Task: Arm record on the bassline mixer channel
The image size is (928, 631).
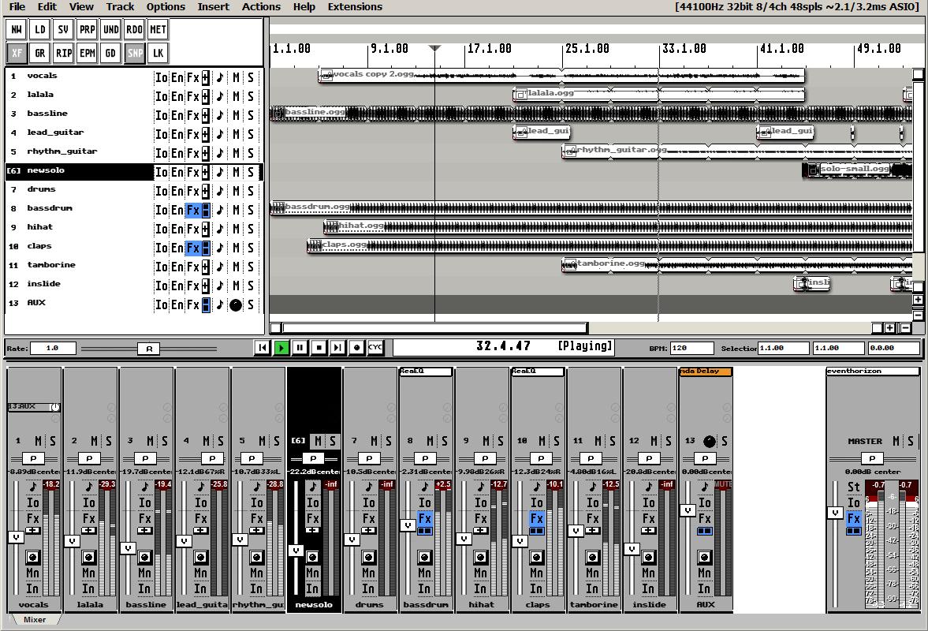Action: 144,558
